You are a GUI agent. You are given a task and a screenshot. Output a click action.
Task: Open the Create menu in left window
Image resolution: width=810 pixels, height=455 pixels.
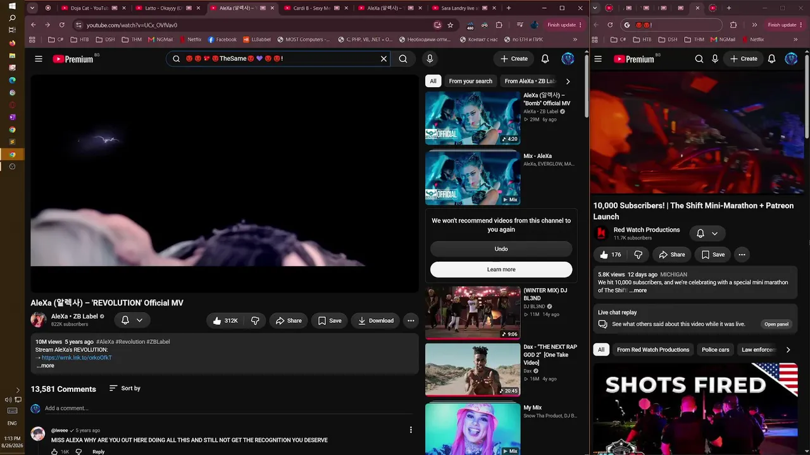pyautogui.click(x=514, y=59)
